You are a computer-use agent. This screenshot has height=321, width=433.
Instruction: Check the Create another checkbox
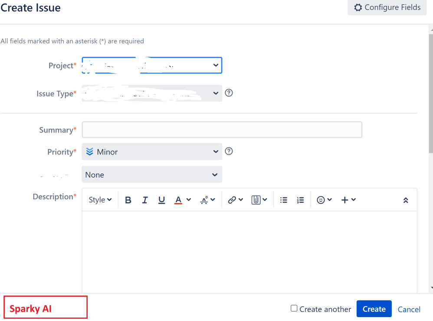click(293, 309)
